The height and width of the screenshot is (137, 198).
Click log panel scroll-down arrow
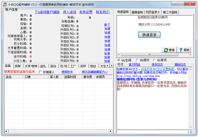click(190, 127)
